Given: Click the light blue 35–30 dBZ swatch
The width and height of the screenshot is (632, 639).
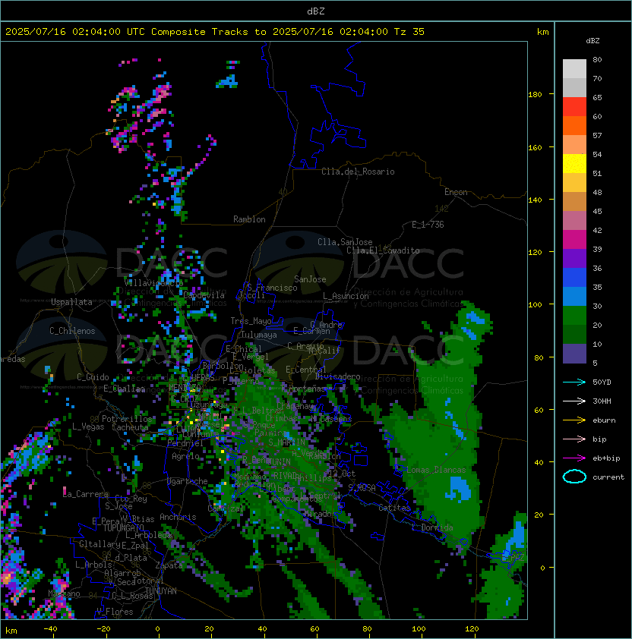Looking at the screenshot, I should [574, 297].
